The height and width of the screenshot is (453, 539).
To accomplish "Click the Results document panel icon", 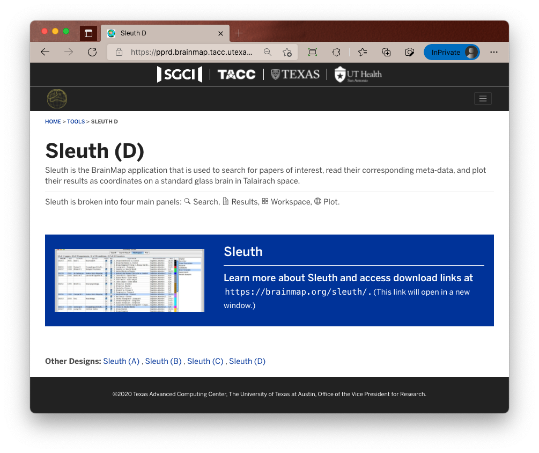I will click(225, 201).
